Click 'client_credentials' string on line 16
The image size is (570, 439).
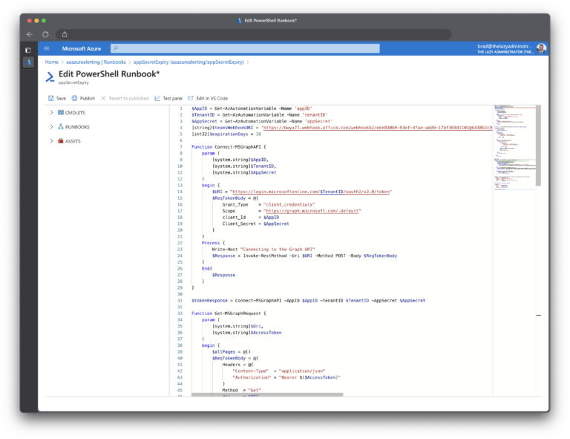(289, 205)
